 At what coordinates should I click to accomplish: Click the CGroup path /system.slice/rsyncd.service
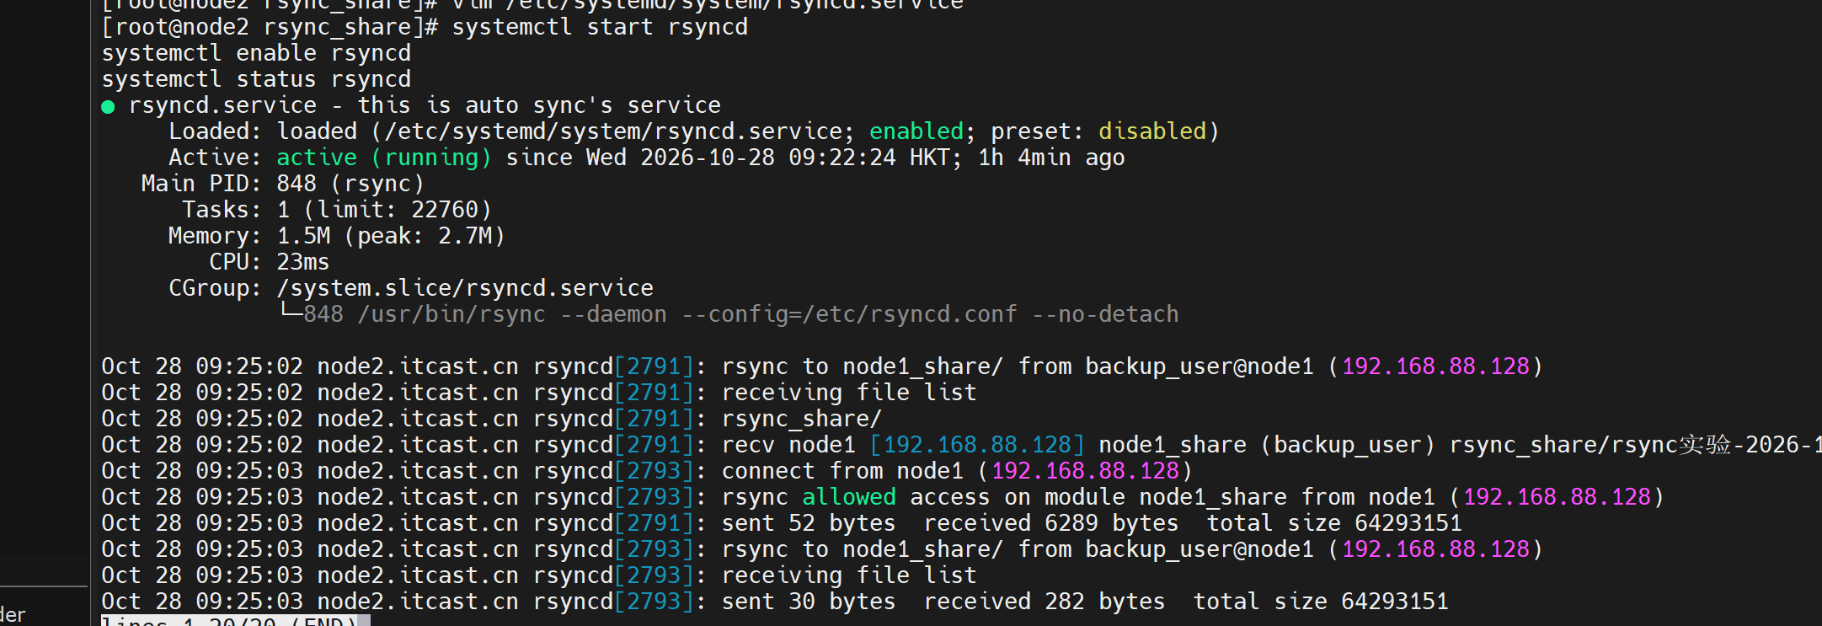pyautogui.click(x=465, y=288)
